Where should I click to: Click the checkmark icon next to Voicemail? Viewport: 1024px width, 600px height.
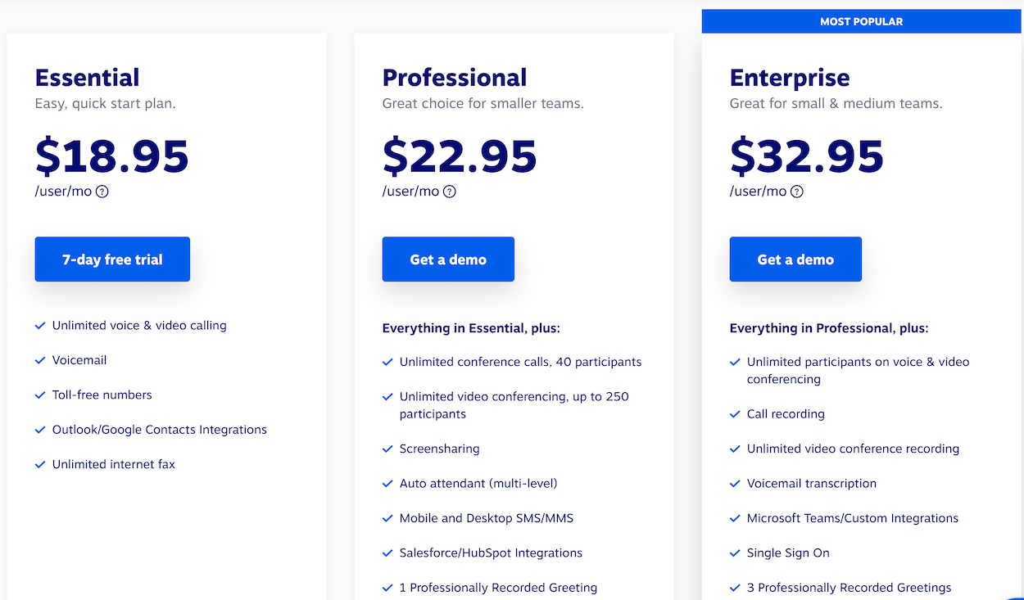click(x=40, y=360)
